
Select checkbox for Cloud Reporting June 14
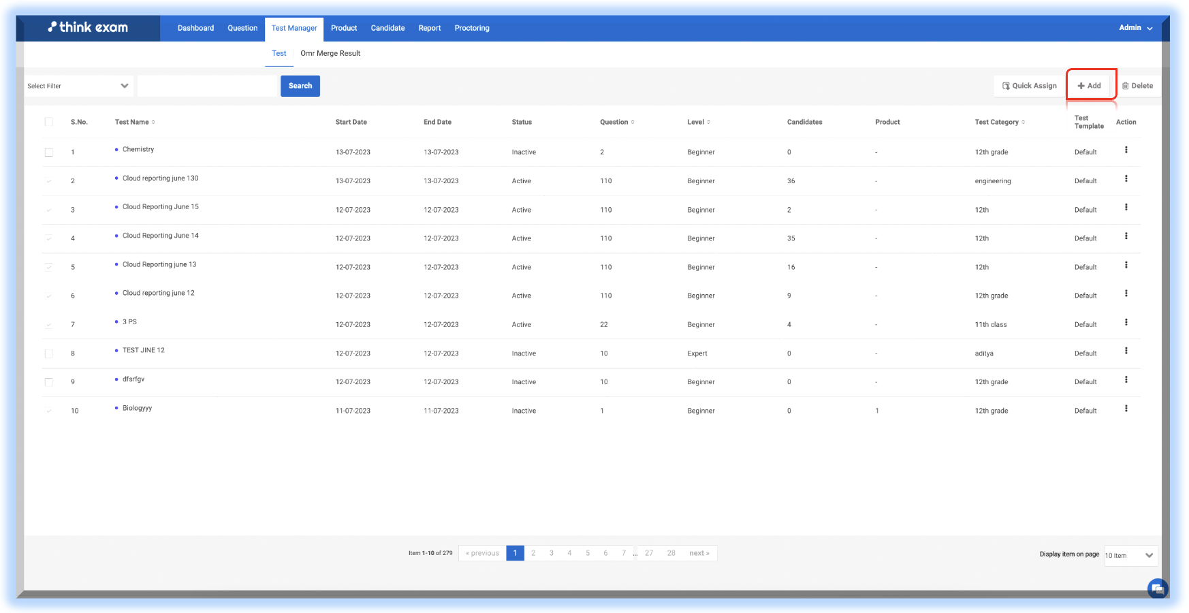[x=48, y=238]
